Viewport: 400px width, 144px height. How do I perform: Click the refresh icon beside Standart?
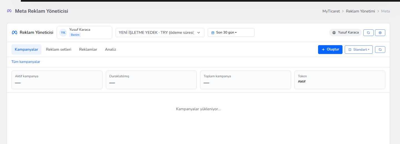click(x=380, y=50)
